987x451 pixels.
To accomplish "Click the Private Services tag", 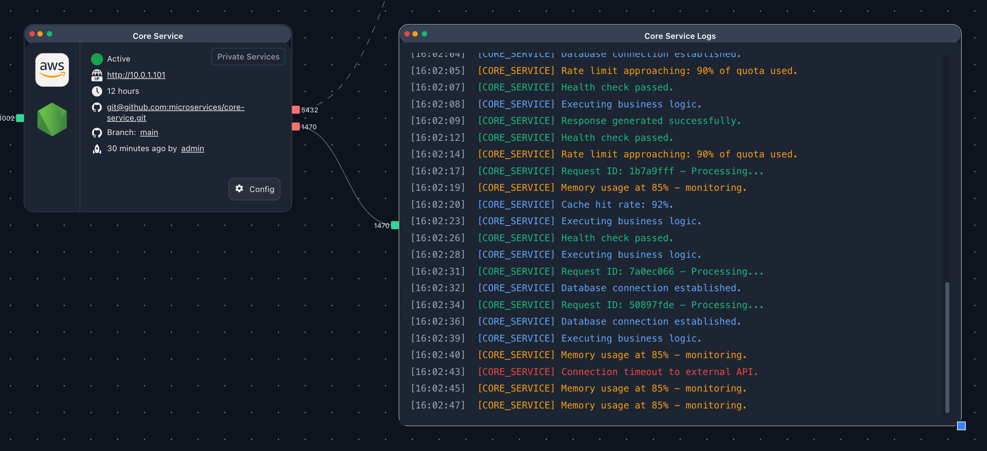I will coord(248,57).
